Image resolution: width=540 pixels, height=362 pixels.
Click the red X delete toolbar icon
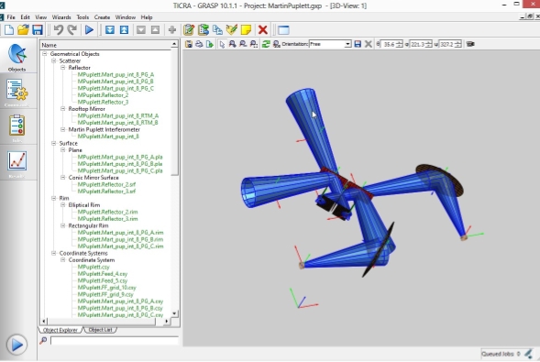(x=263, y=30)
